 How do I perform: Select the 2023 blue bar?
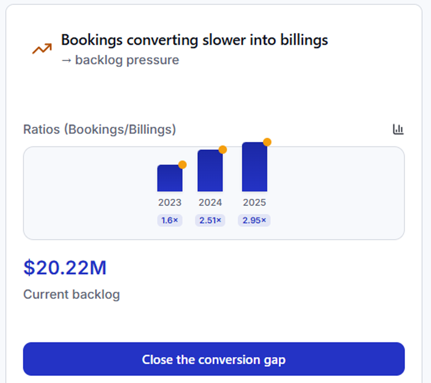[170, 179]
